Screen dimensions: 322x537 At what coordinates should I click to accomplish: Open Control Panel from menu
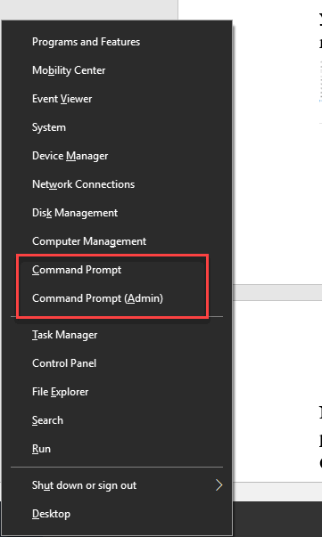(117, 363)
